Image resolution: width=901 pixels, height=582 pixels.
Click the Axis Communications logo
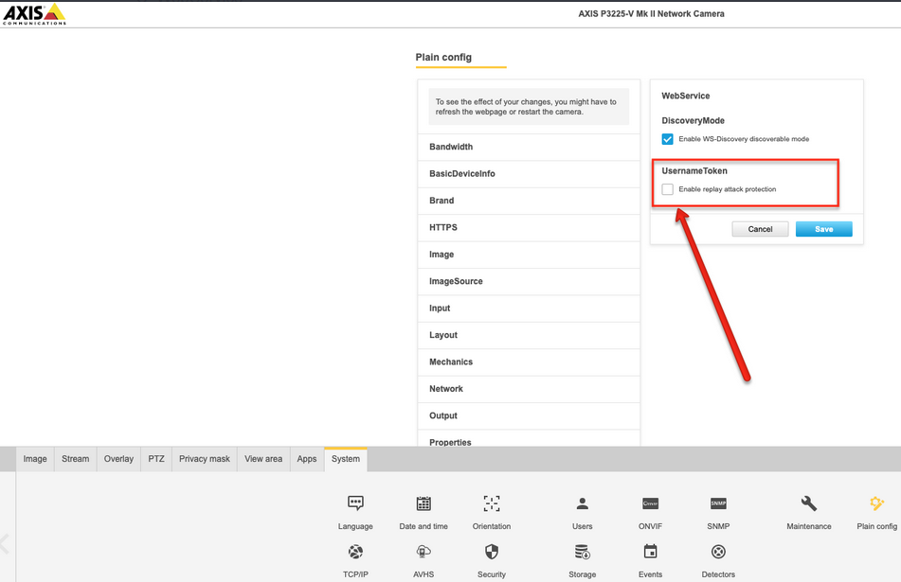tap(35, 13)
